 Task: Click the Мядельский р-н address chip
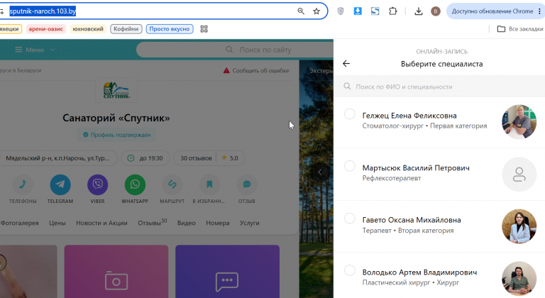[x=57, y=158]
